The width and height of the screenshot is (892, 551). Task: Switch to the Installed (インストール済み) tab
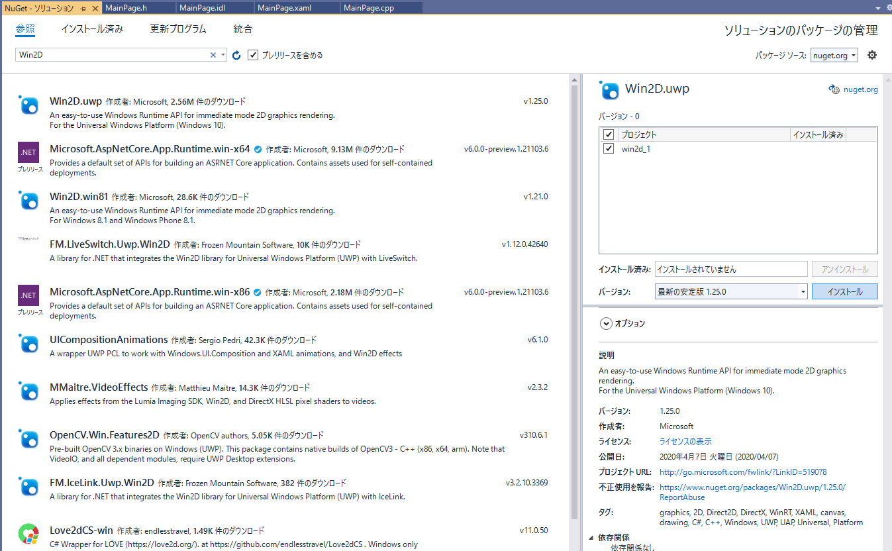pos(92,29)
